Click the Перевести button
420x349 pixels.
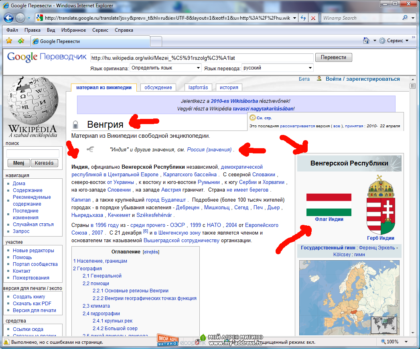333,57
